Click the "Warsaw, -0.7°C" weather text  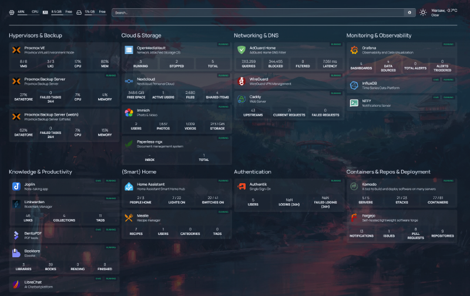point(444,11)
